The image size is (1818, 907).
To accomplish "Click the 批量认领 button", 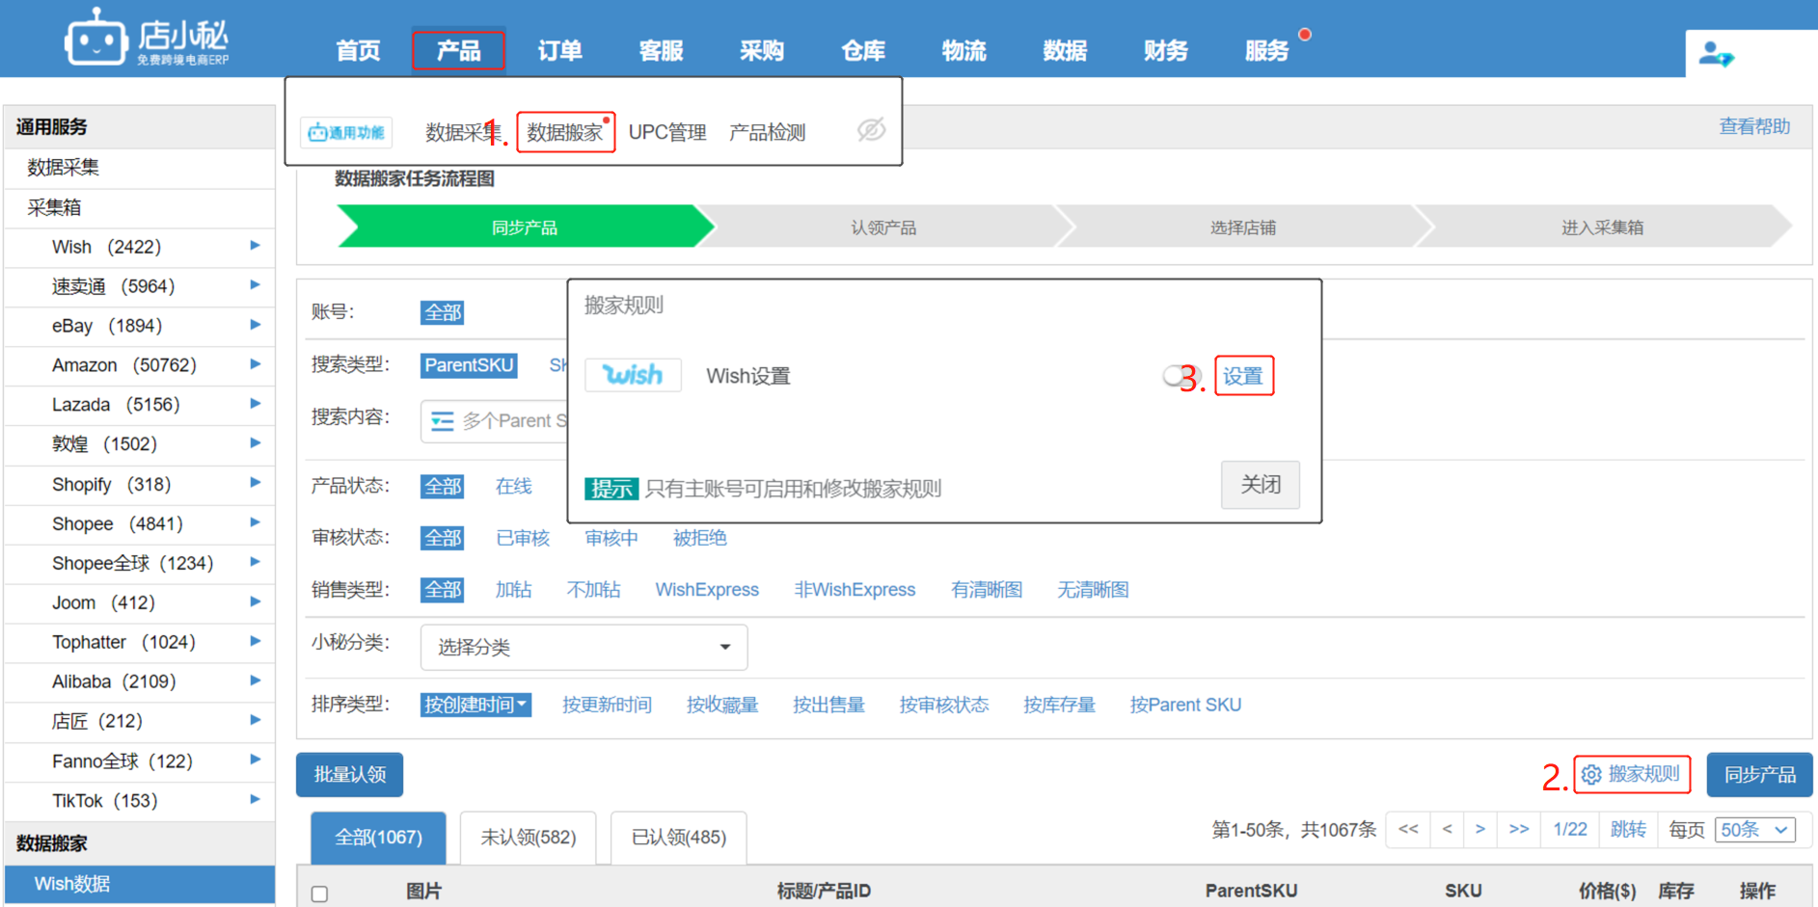I will coord(350,775).
